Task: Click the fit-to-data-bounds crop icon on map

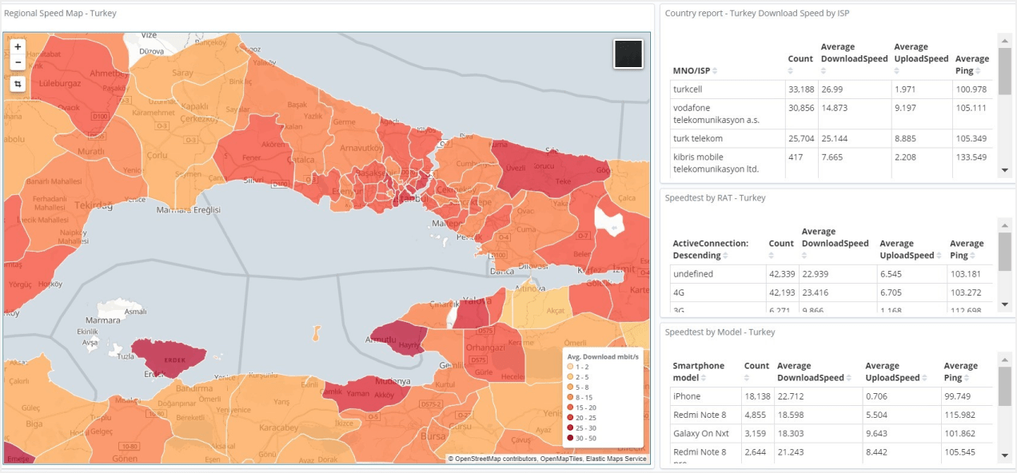Action: (x=18, y=84)
